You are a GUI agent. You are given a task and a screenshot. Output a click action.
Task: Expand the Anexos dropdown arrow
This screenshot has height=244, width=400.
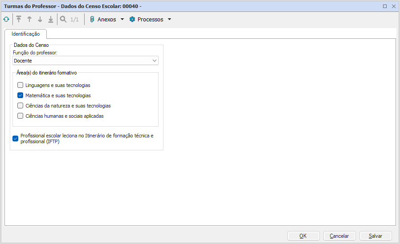[x=122, y=19]
